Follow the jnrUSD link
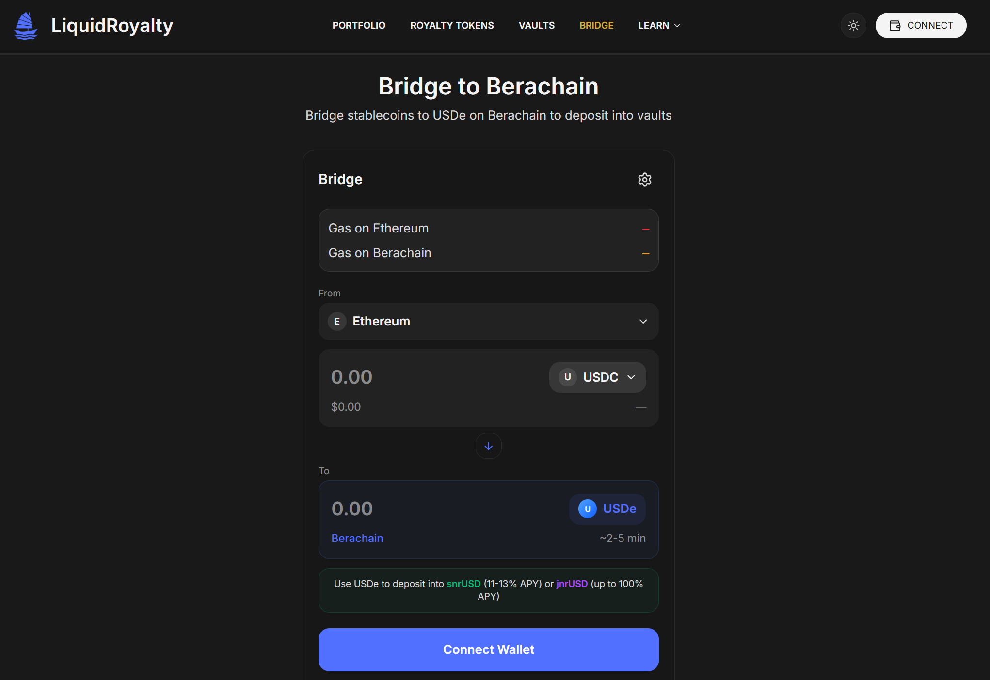 [x=572, y=584]
